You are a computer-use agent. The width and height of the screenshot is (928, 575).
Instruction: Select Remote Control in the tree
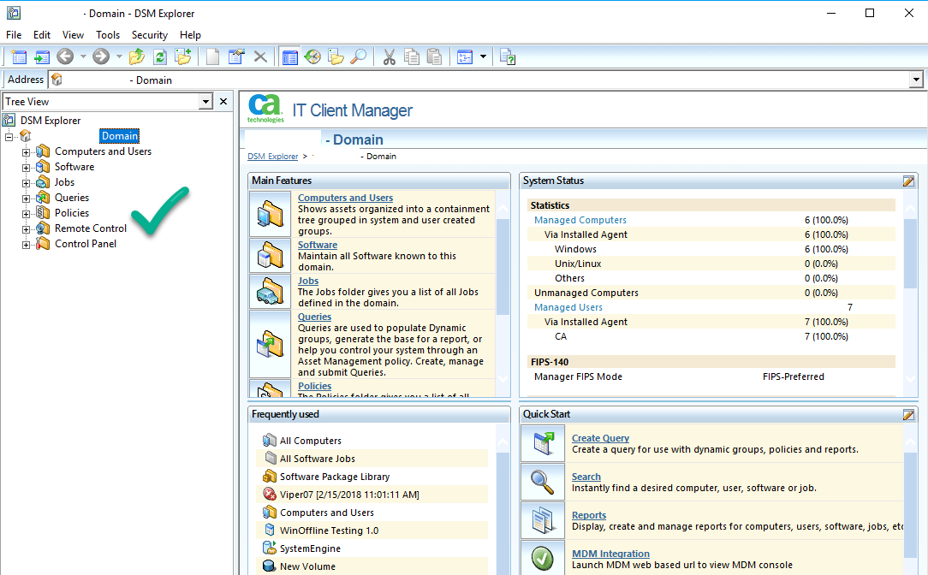pyautogui.click(x=90, y=228)
